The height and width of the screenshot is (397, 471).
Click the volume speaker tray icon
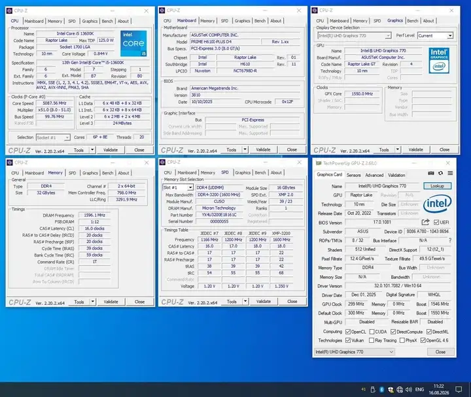(408, 390)
